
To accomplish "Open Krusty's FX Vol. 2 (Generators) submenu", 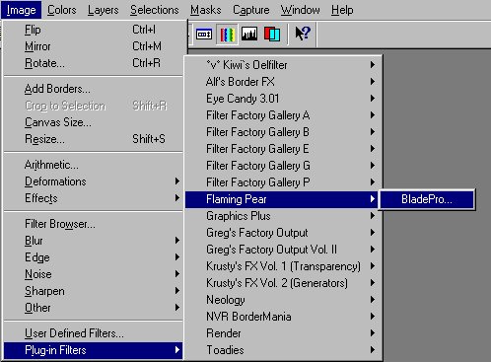I will click(x=283, y=283).
